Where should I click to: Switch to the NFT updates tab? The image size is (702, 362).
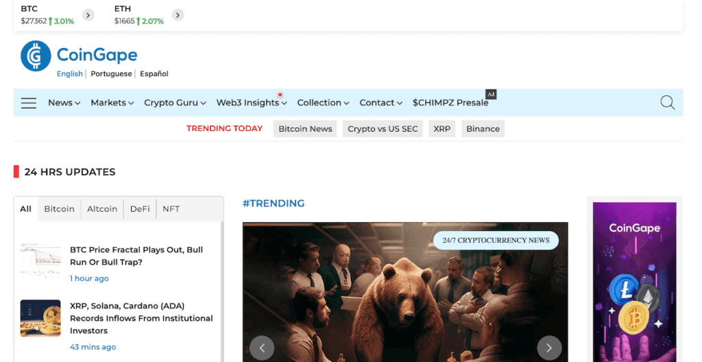coord(171,208)
